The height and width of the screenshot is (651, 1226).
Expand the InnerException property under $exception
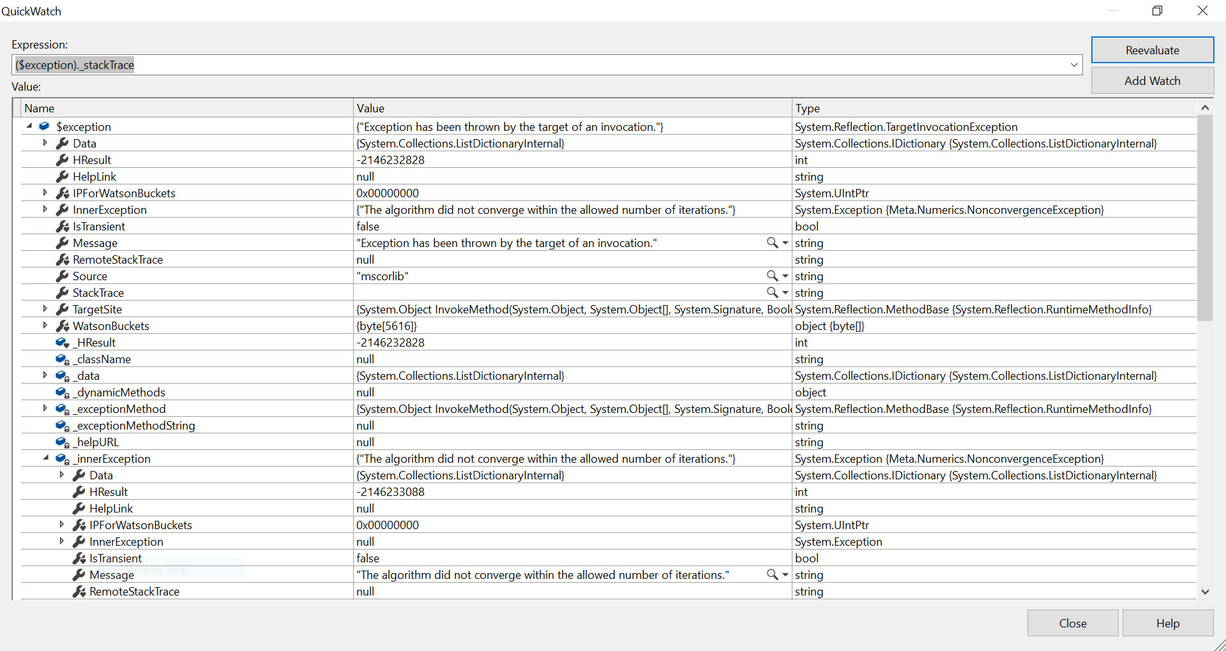[45, 209]
